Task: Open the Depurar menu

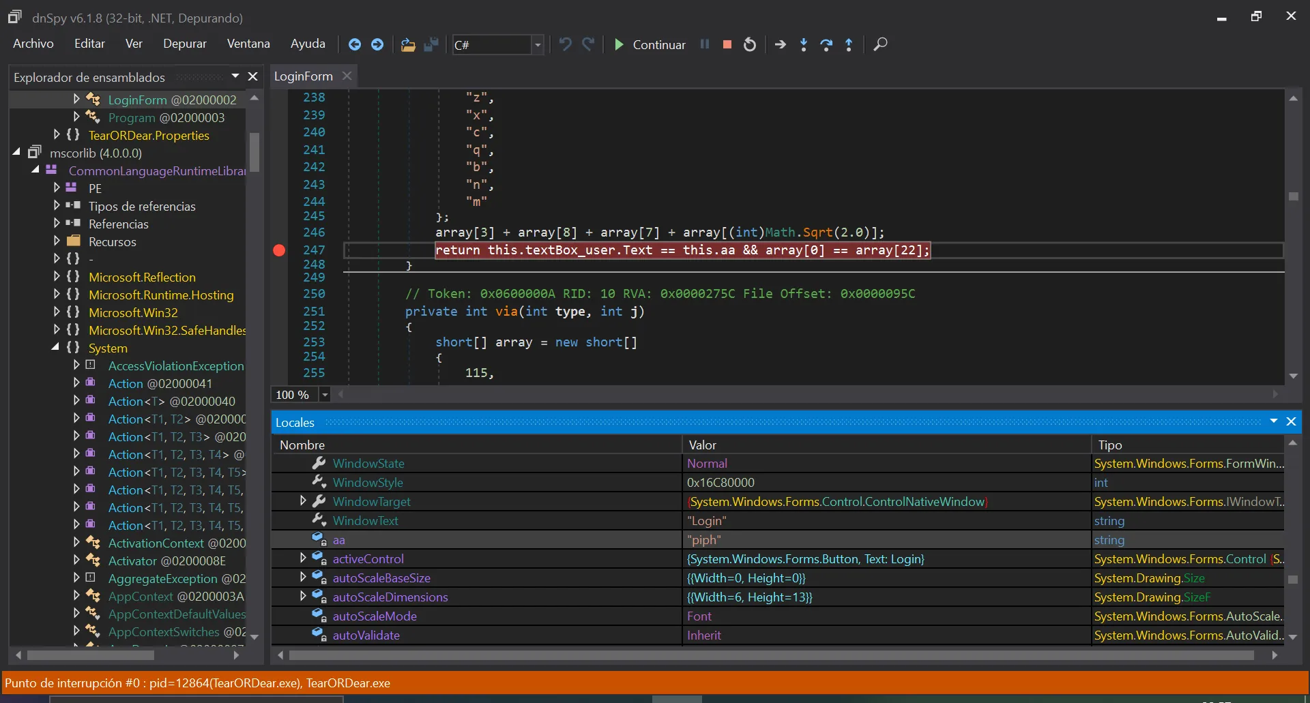Action: coord(185,44)
